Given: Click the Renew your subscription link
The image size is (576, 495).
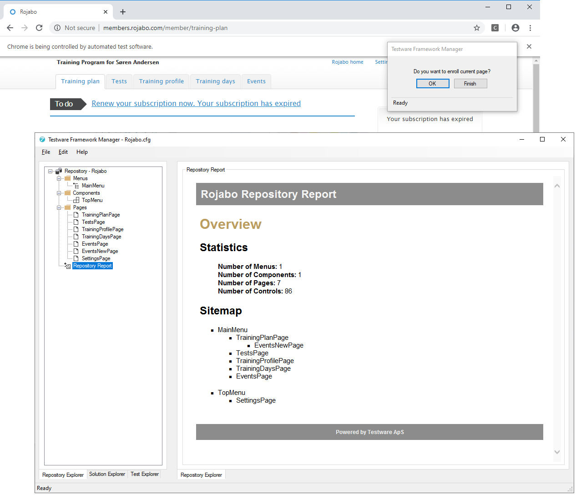Looking at the screenshot, I should click(196, 103).
